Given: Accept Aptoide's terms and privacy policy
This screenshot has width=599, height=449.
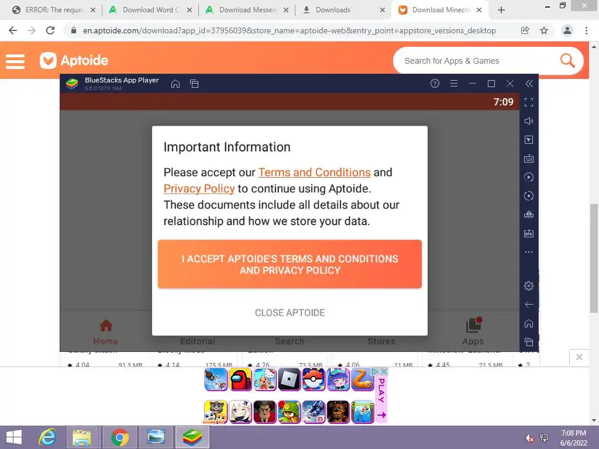Looking at the screenshot, I should tap(290, 264).
